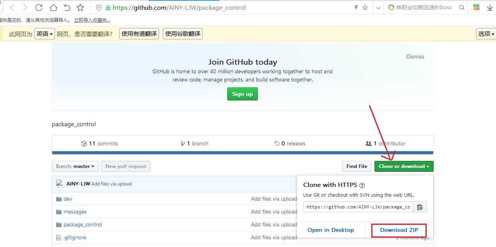The width and height of the screenshot is (496, 247).
Task: Click the file icon beside .gitignore
Action: coord(59,237)
